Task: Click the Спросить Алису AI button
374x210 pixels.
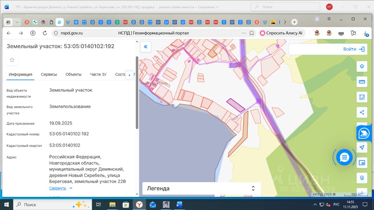Action: click(x=281, y=33)
